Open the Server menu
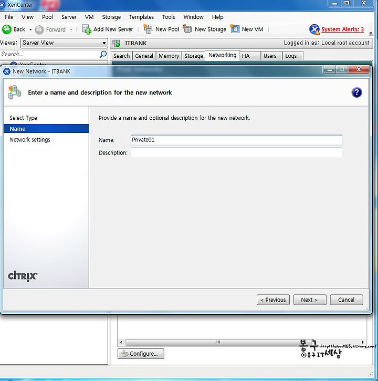This screenshot has width=378, height=381. pyautogui.click(x=69, y=17)
